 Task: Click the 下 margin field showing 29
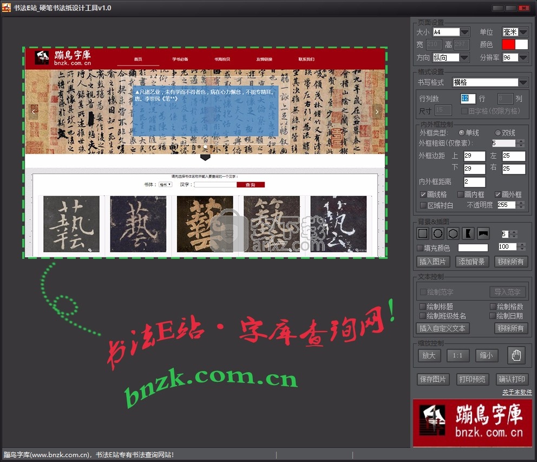click(474, 168)
